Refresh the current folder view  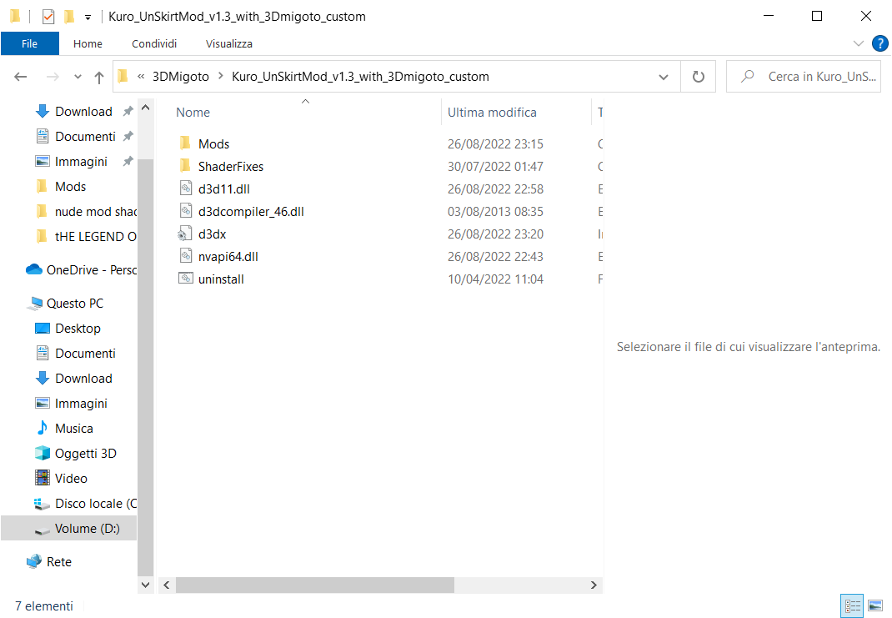(x=698, y=77)
